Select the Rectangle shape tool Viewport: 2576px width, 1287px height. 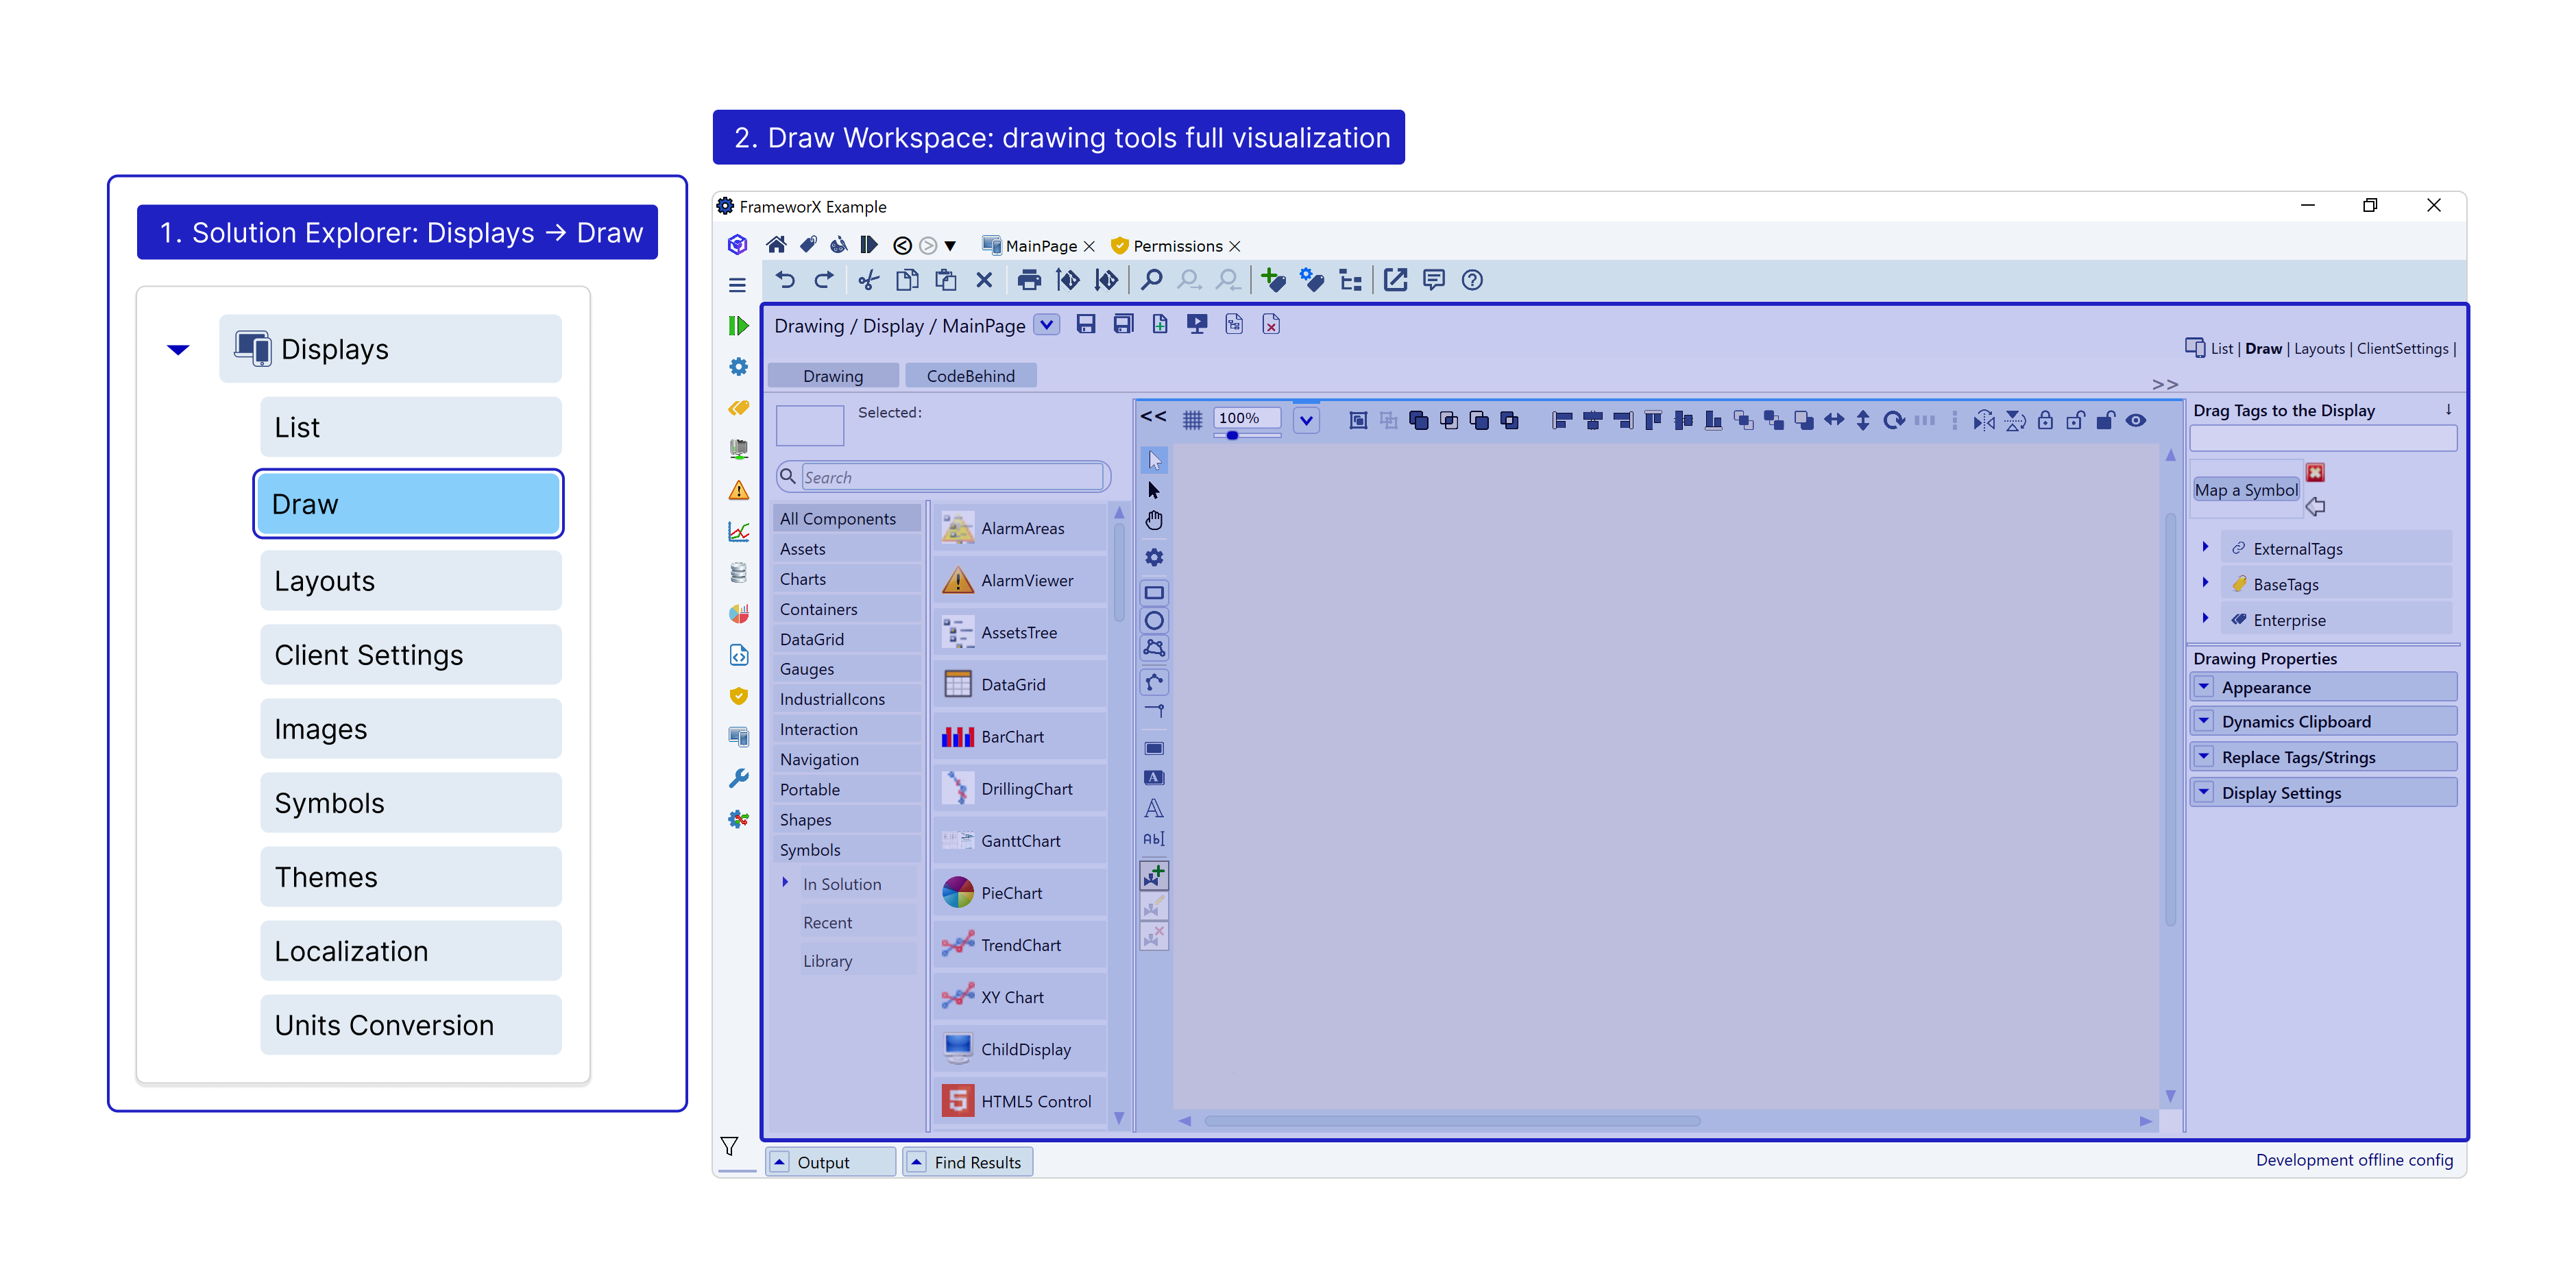pos(1154,592)
